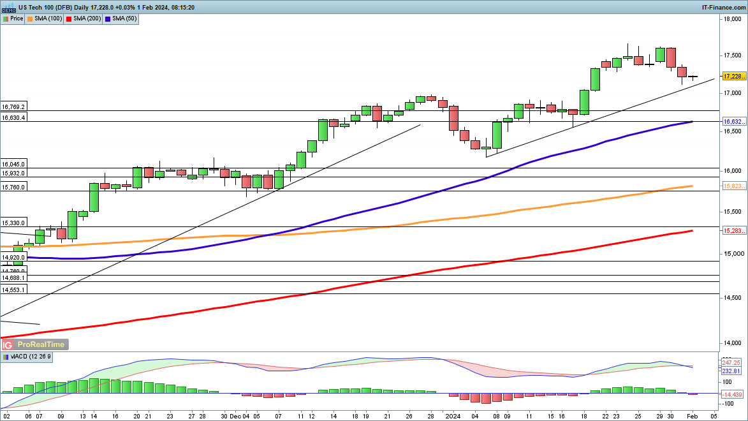The width and height of the screenshot is (748, 421).
Task: Click the MACD value tag 247.25
Action: pyautogui.click(x=731, y=363)
